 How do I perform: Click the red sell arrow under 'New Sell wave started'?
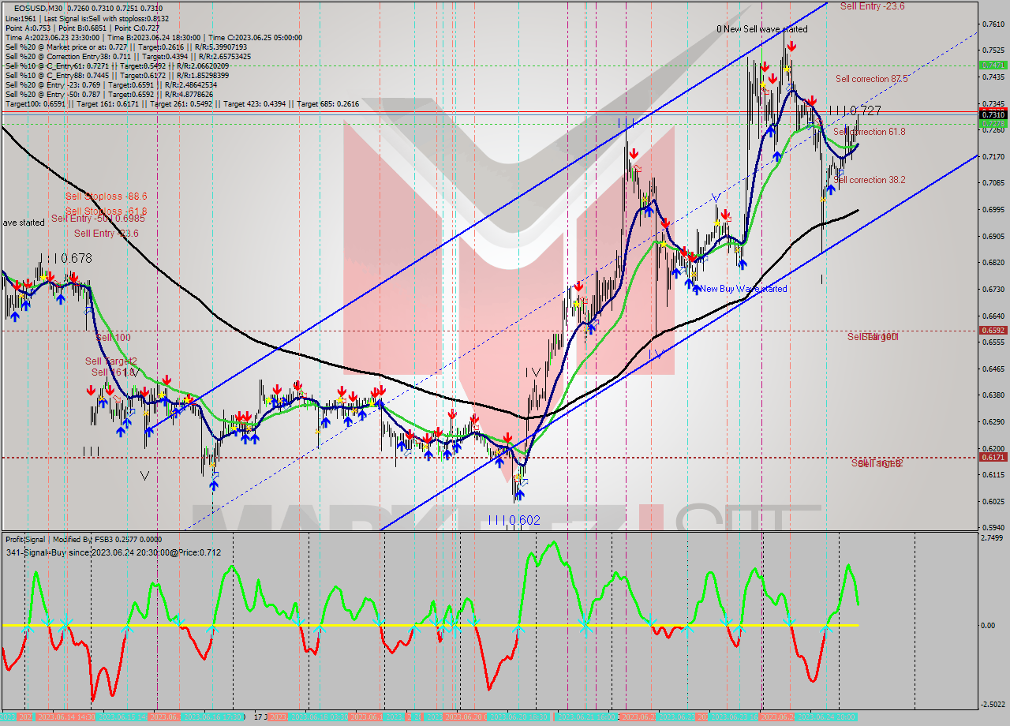tap(791, 47)
